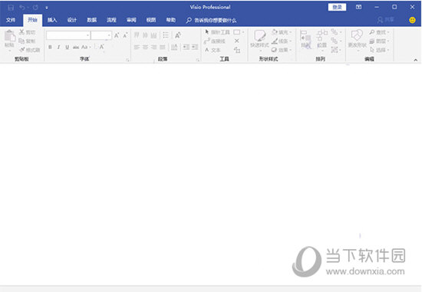Collapse the ribbon with the chevron
Image resolution: width=422 pixels, height=292 pixels.
[416, 60]
